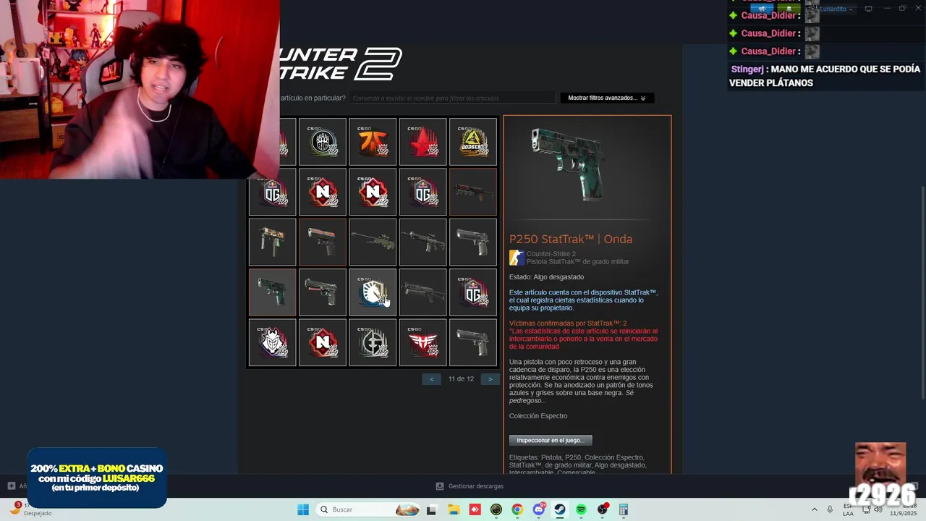This screenshot has width=926, height=521.
Task: Click the microphone tray icon
Action: click(831, 509)
